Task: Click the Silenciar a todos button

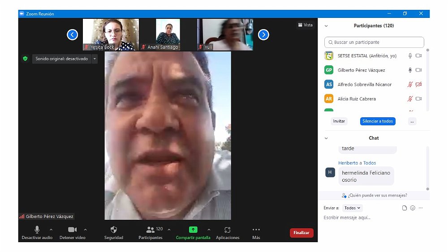Action: tap(378, 121)
